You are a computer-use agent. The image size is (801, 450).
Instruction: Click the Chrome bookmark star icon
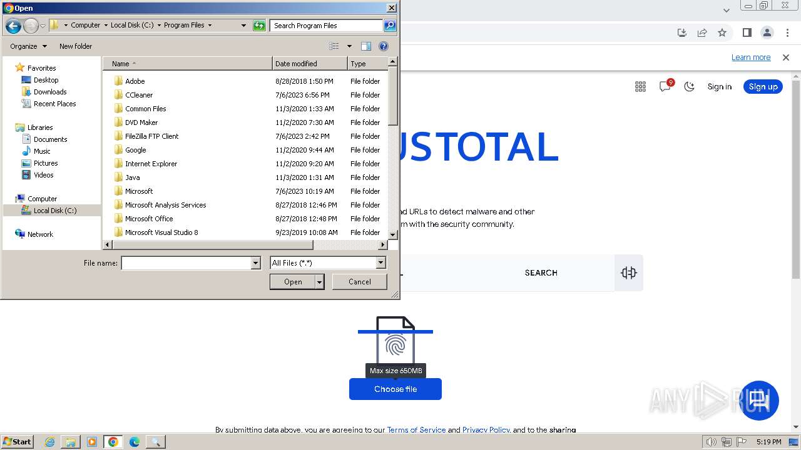click(722, 32)
